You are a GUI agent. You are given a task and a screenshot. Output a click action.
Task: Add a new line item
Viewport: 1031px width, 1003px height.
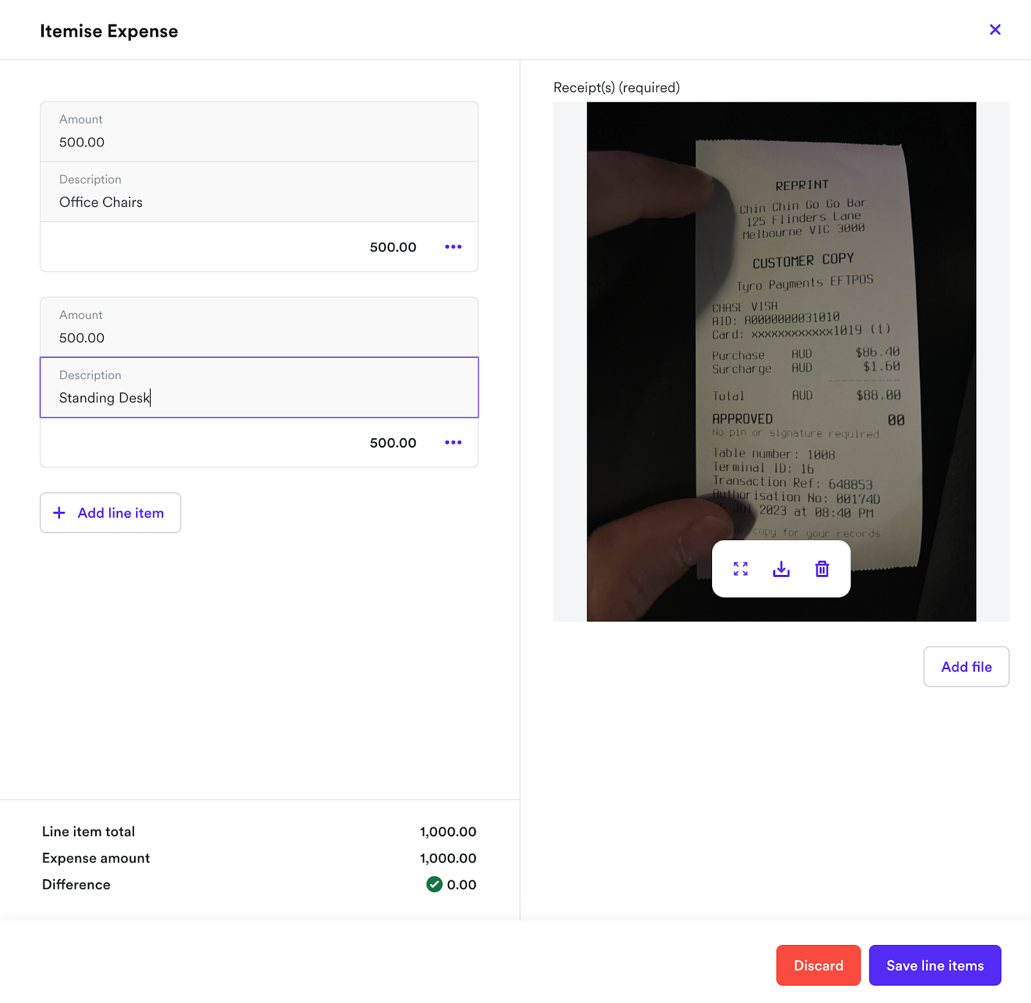pos(110,513)
